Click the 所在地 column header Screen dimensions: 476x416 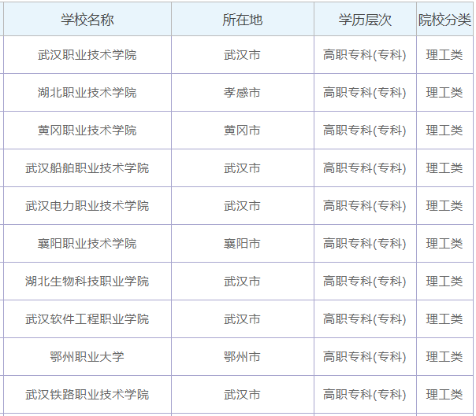[242, 20]
